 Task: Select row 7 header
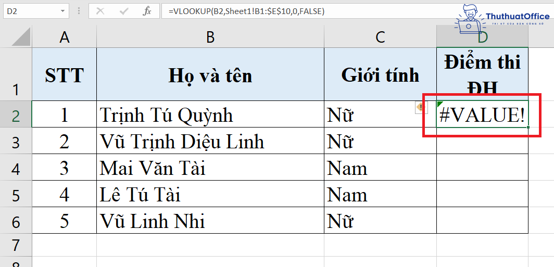[16, 244]
